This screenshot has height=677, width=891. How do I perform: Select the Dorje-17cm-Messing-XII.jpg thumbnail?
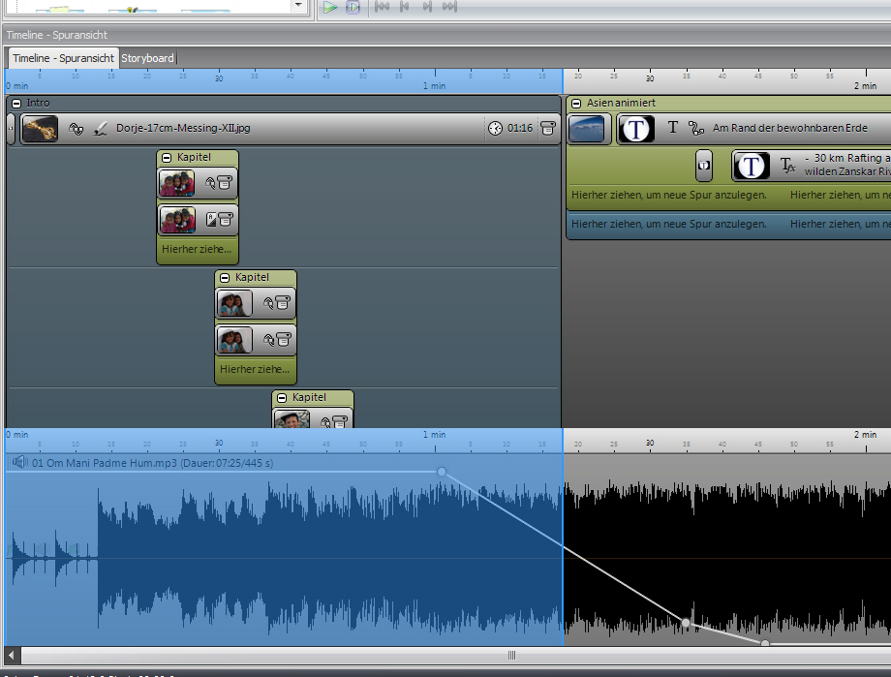tap(40, 129)
